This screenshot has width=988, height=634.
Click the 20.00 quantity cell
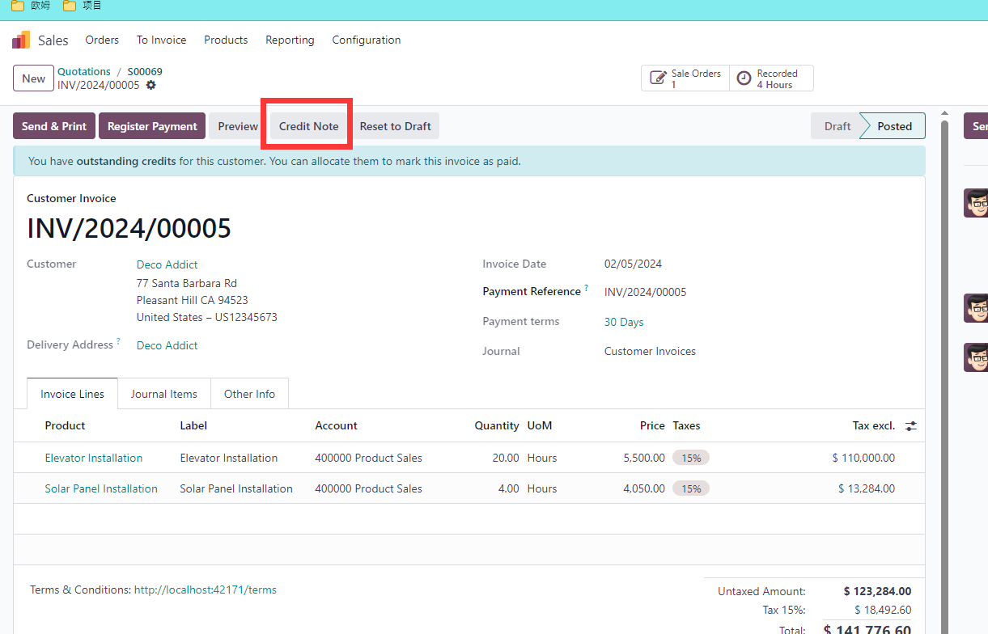coord(506,458)
